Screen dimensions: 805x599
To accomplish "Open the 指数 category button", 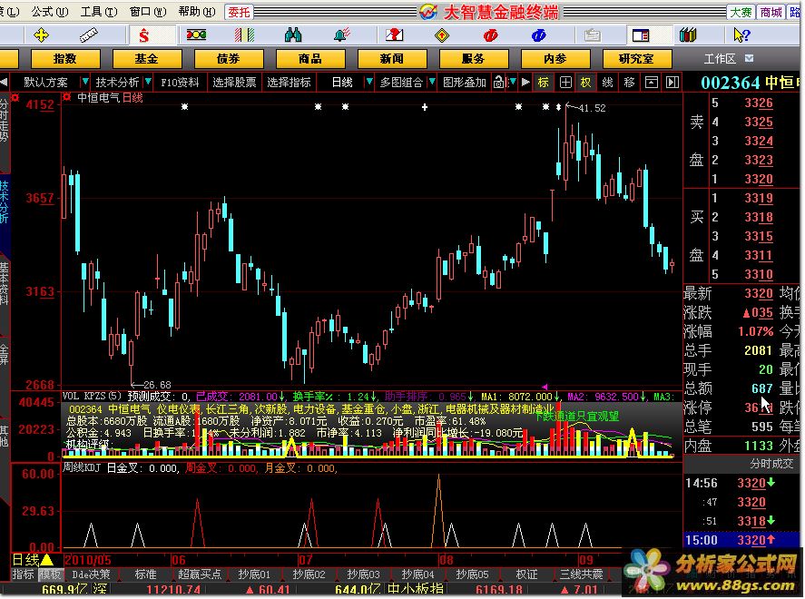I will pyautogui.click(x=65, y=58).
